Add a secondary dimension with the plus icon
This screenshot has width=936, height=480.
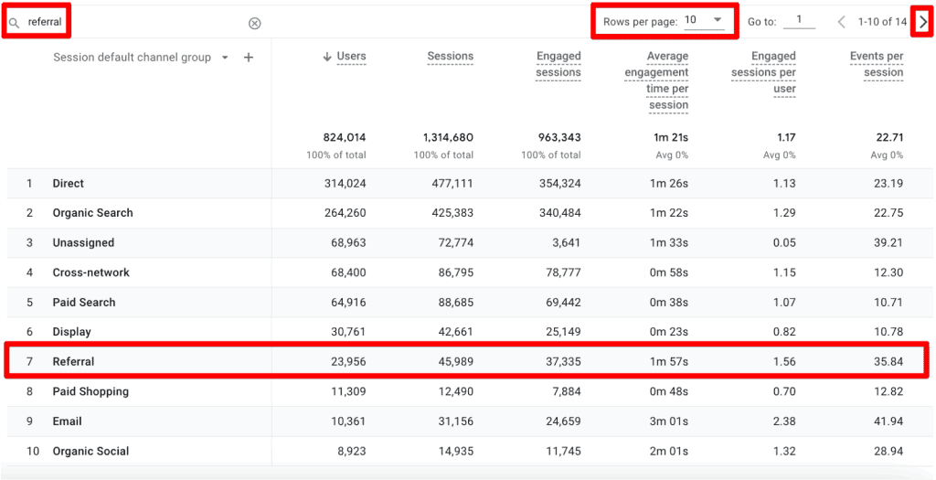pyautogui.click(x=249, y=58)
